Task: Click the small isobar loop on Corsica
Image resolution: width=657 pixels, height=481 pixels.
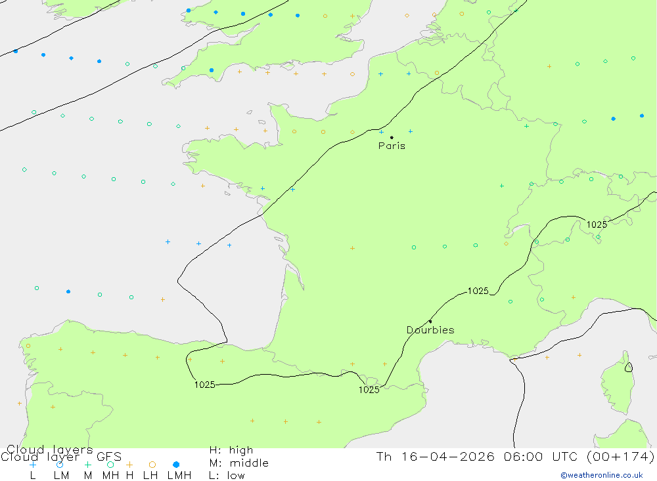Action: click(629, 367)
